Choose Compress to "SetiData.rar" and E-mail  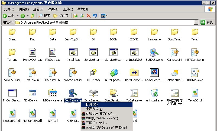107,127
